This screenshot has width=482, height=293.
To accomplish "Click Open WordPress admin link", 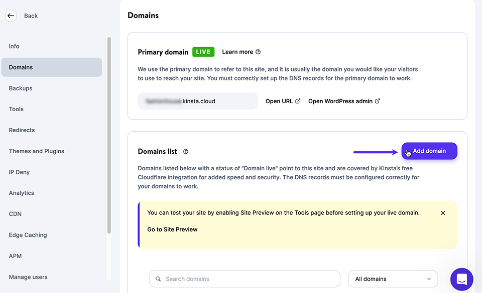I will [344, 101].
